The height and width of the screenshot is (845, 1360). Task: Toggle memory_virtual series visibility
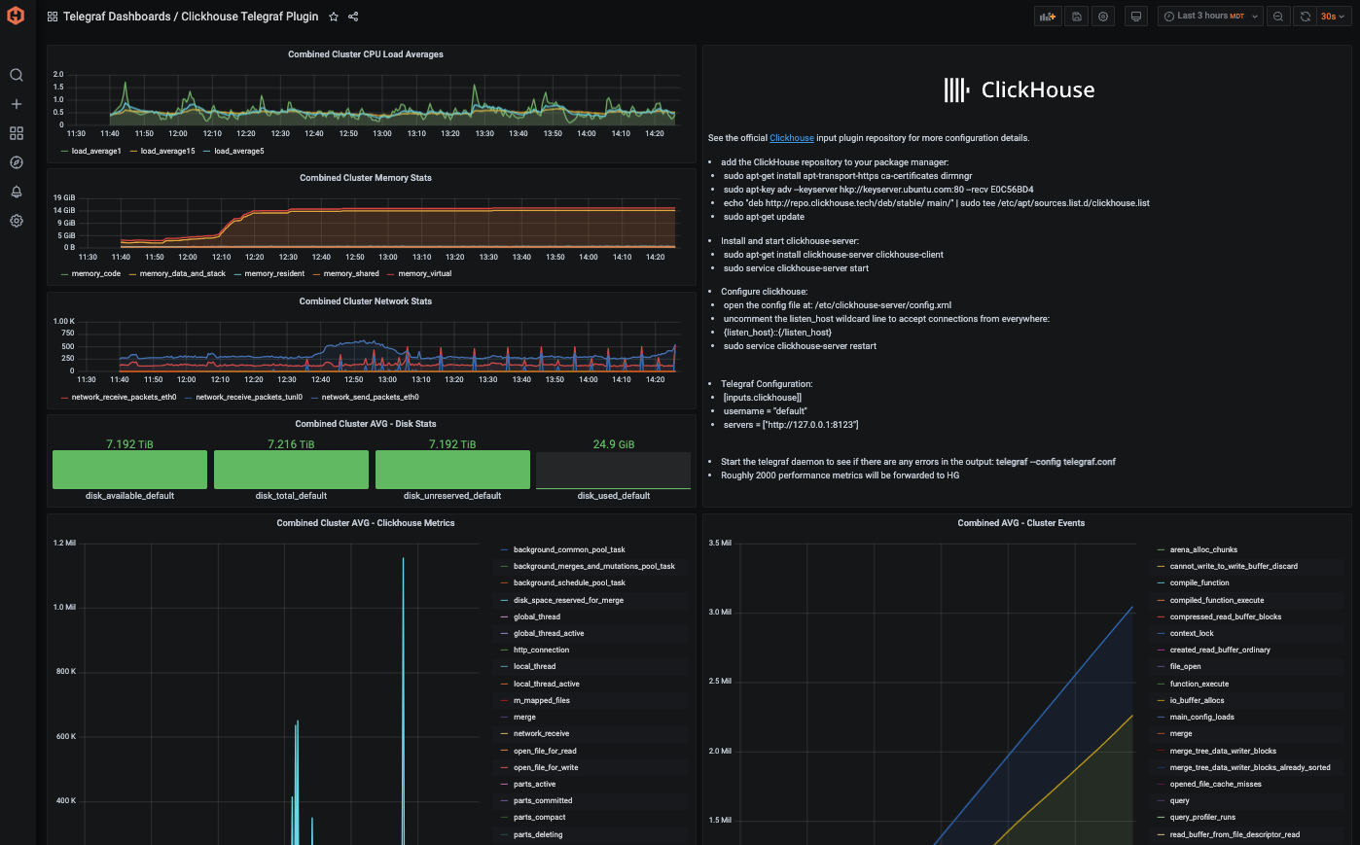pos(425,273)
